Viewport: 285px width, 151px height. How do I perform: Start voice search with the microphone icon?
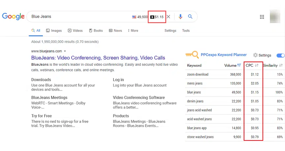(x=180, y=17)
